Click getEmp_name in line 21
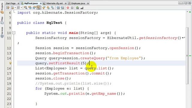Screen dimensions: 192x108 pos(103,94)
